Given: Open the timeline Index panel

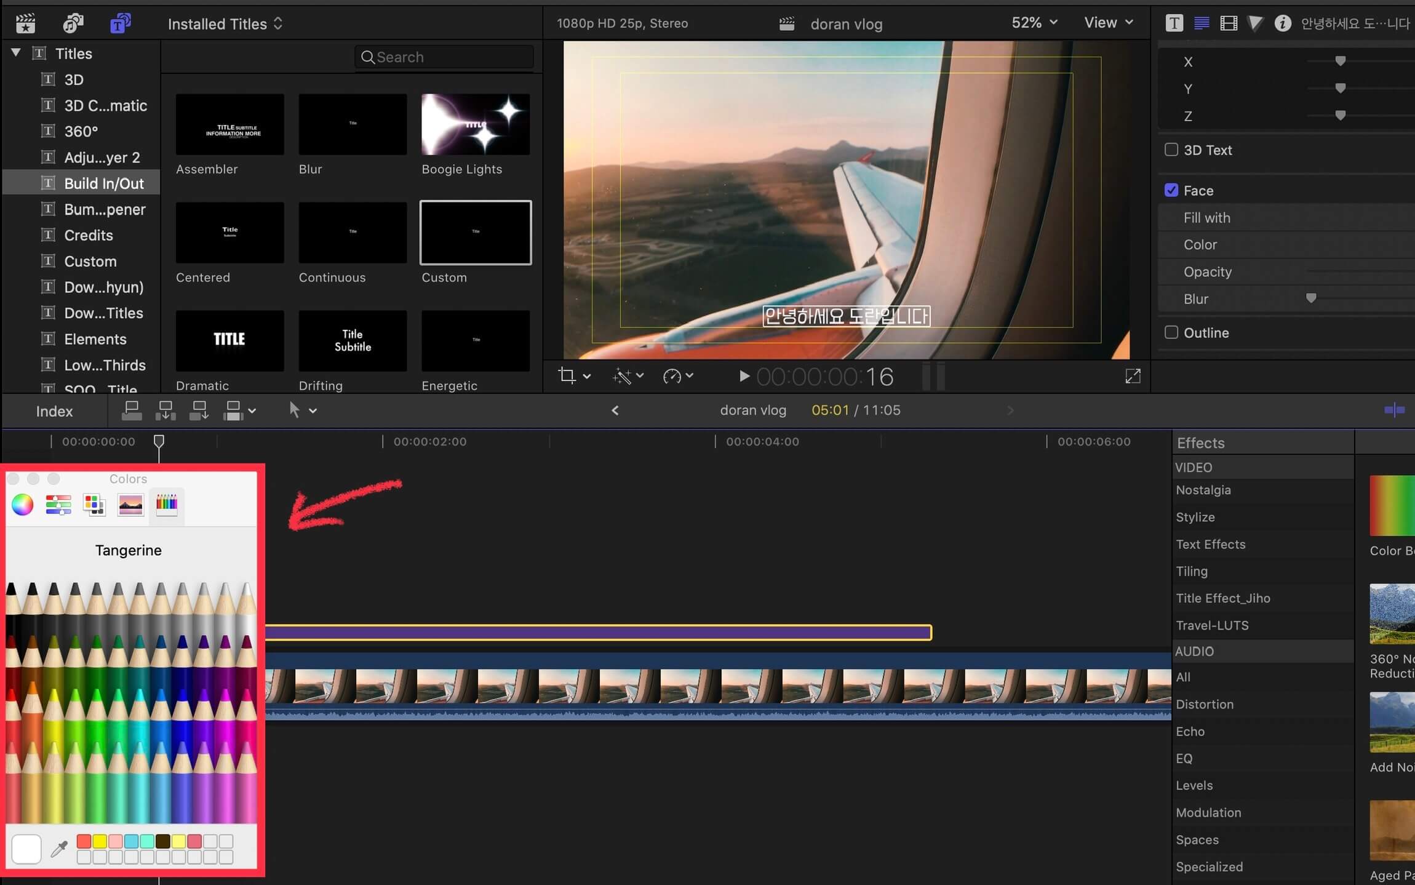Looking at the screenshot, I should click(x=54, y=411).
